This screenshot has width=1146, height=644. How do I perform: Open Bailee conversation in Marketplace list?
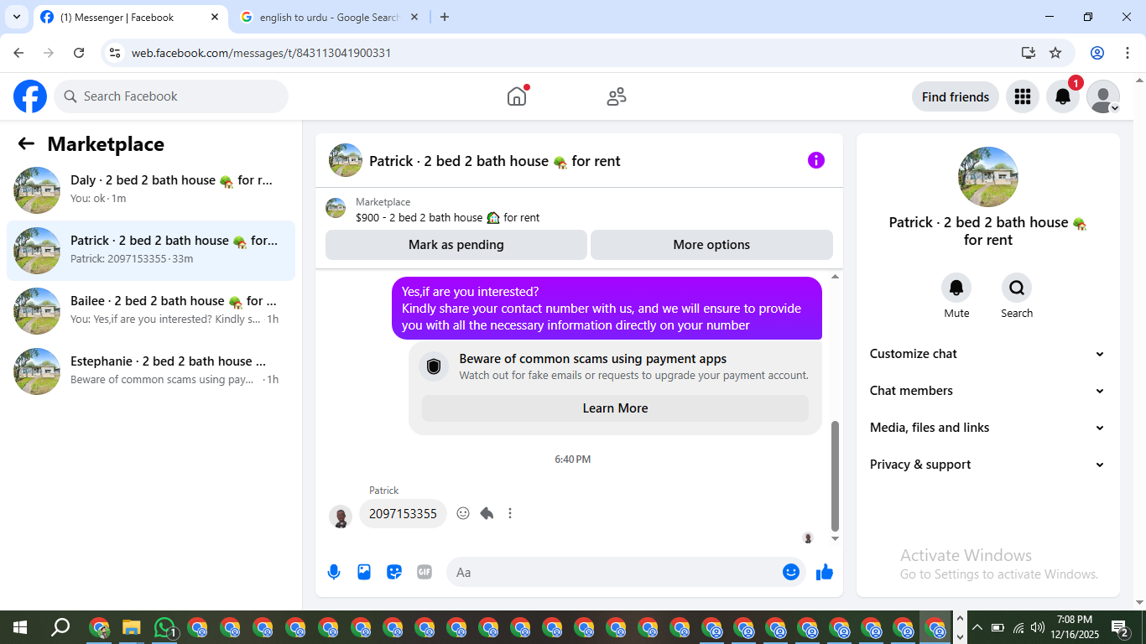click(x=151, y=310)
